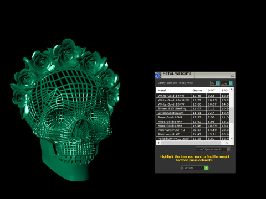266x199 pixels.
Task: Select the Rose Gold:18KR row
Action: tap(193, 125)
